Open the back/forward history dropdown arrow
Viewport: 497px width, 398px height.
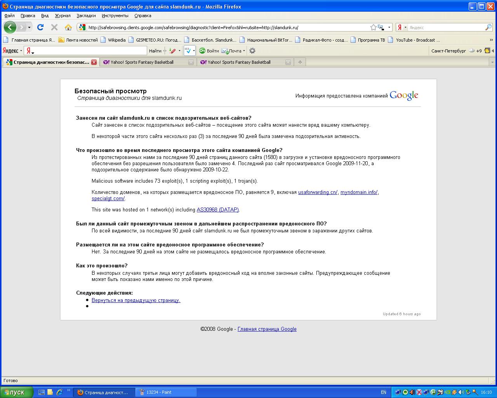click(x=29, y=28)
